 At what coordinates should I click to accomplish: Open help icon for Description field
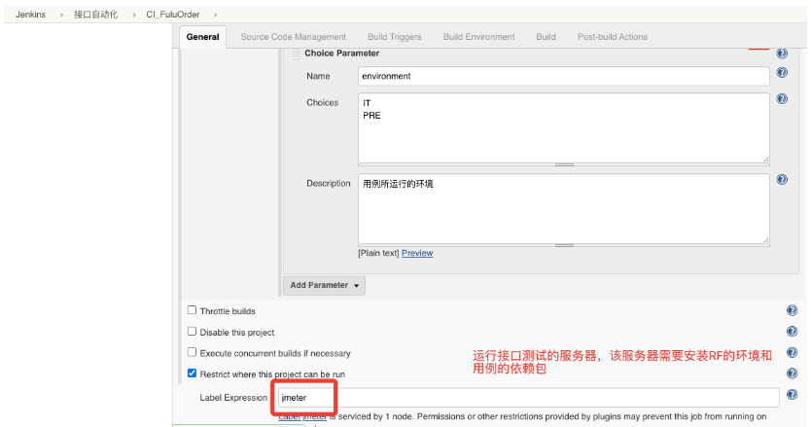[x=782, y=180]
